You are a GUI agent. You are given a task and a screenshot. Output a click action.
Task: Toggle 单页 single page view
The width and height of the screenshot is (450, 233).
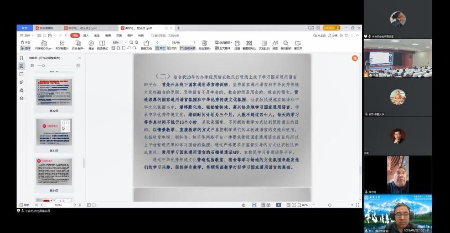point(160,48)
